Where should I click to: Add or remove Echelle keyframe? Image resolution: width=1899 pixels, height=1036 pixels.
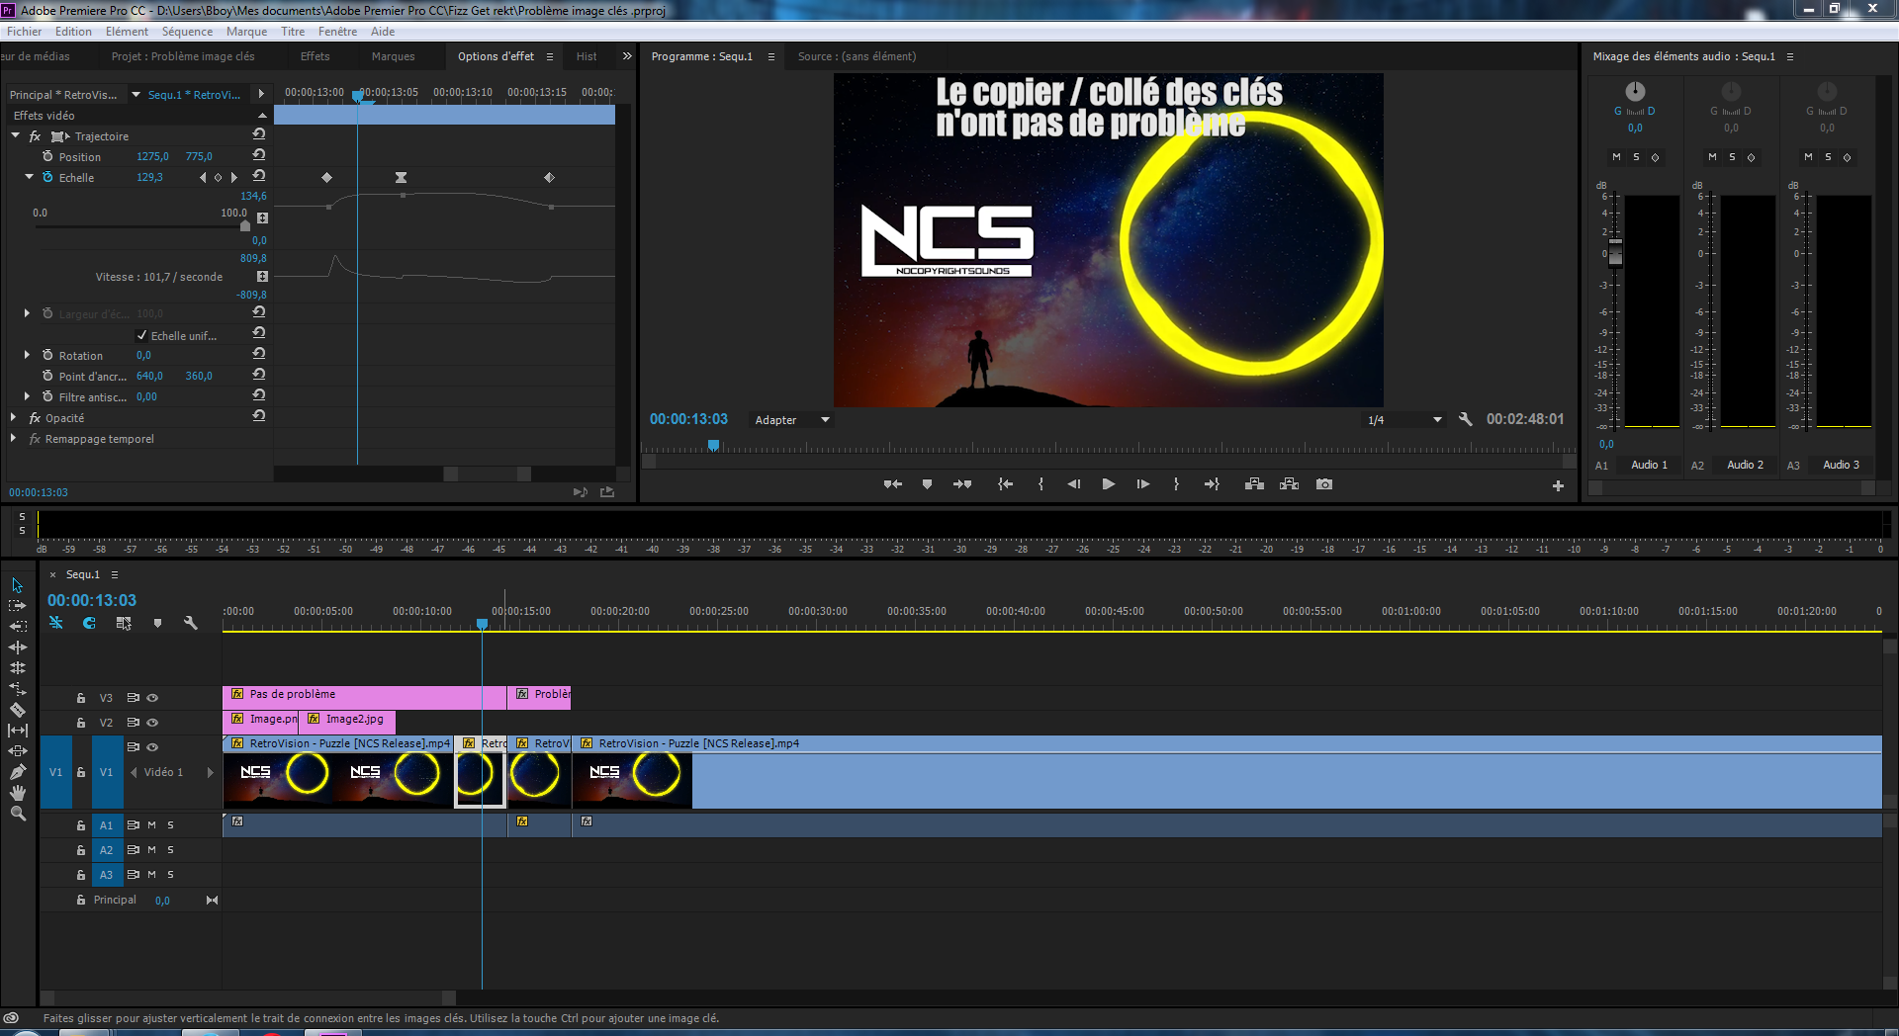[x=218, y=178]
